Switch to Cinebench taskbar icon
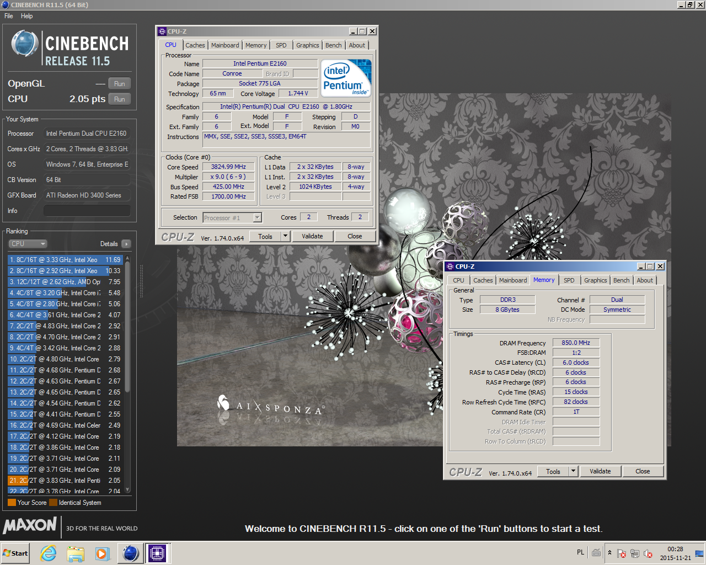The height and width of the screenshot is (565, 706). point(130,553)
